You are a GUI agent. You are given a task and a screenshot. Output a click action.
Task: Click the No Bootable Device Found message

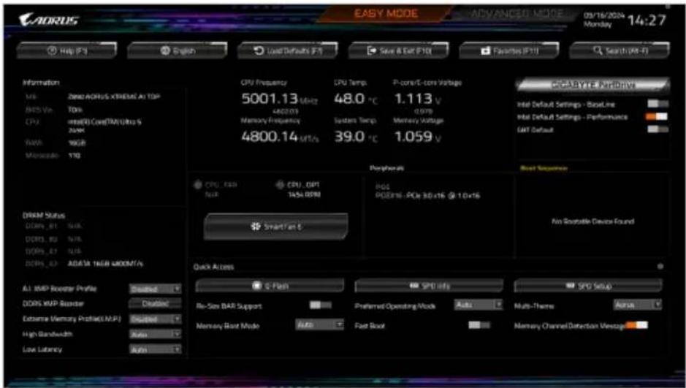coord(592,221)
